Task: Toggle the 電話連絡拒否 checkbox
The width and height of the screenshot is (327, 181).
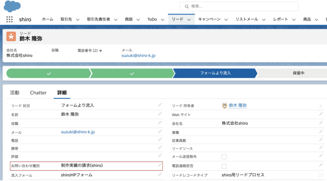Action: point(224,166)
